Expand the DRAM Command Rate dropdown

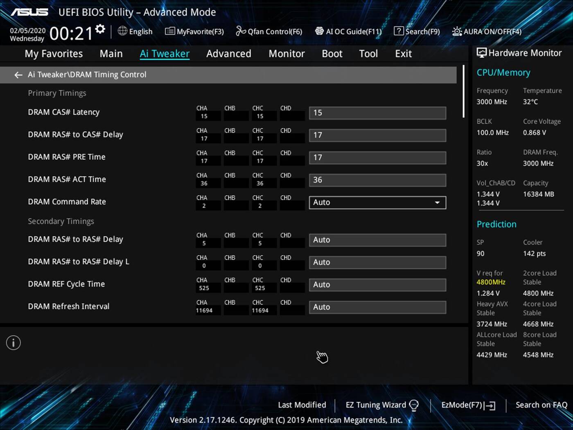tap(437, 202)
